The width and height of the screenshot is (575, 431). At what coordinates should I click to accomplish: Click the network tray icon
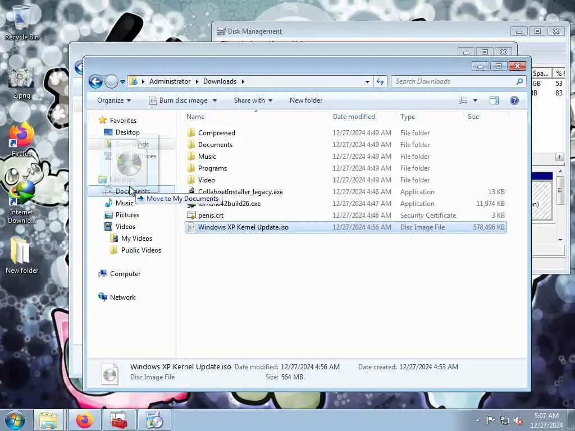click(x=505, y=421)
